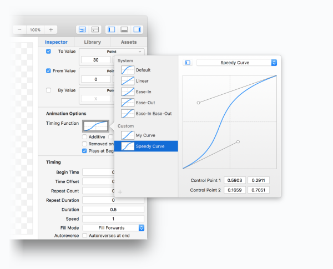Click the Timing Function curve preview

coord(95,126)
